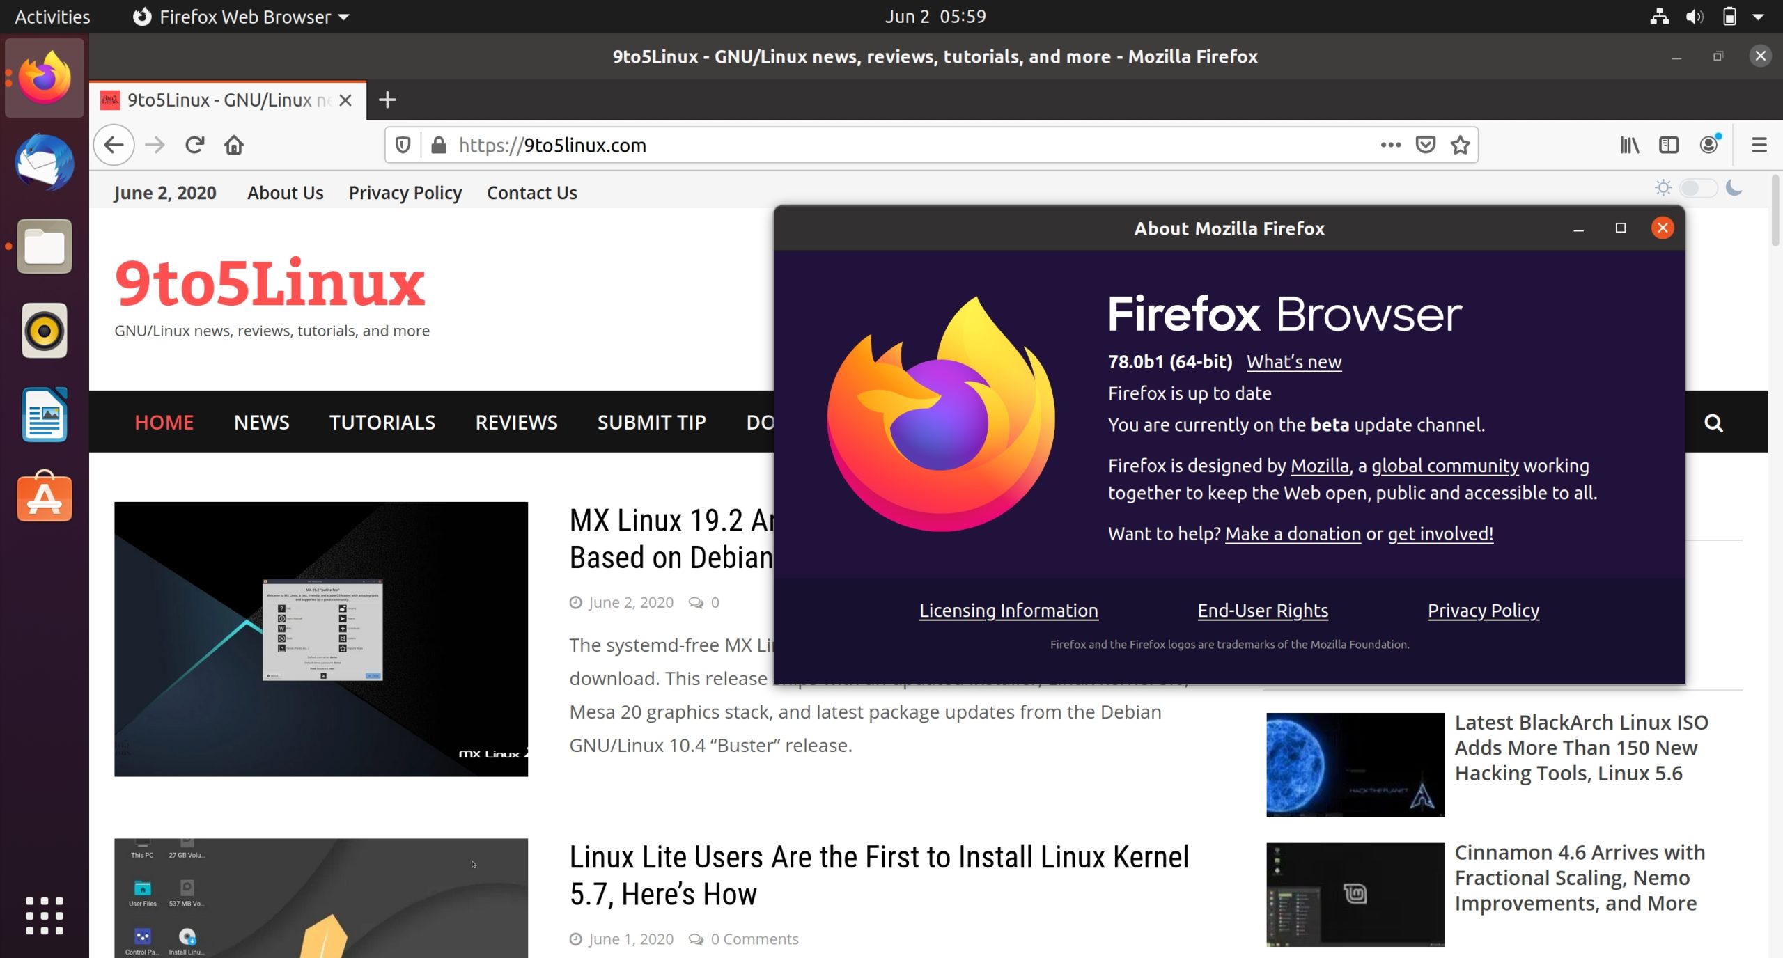Screen dimensions: 1783x958
Task: Go to the Firefox home page icon
Action: [x=234, y=145]
